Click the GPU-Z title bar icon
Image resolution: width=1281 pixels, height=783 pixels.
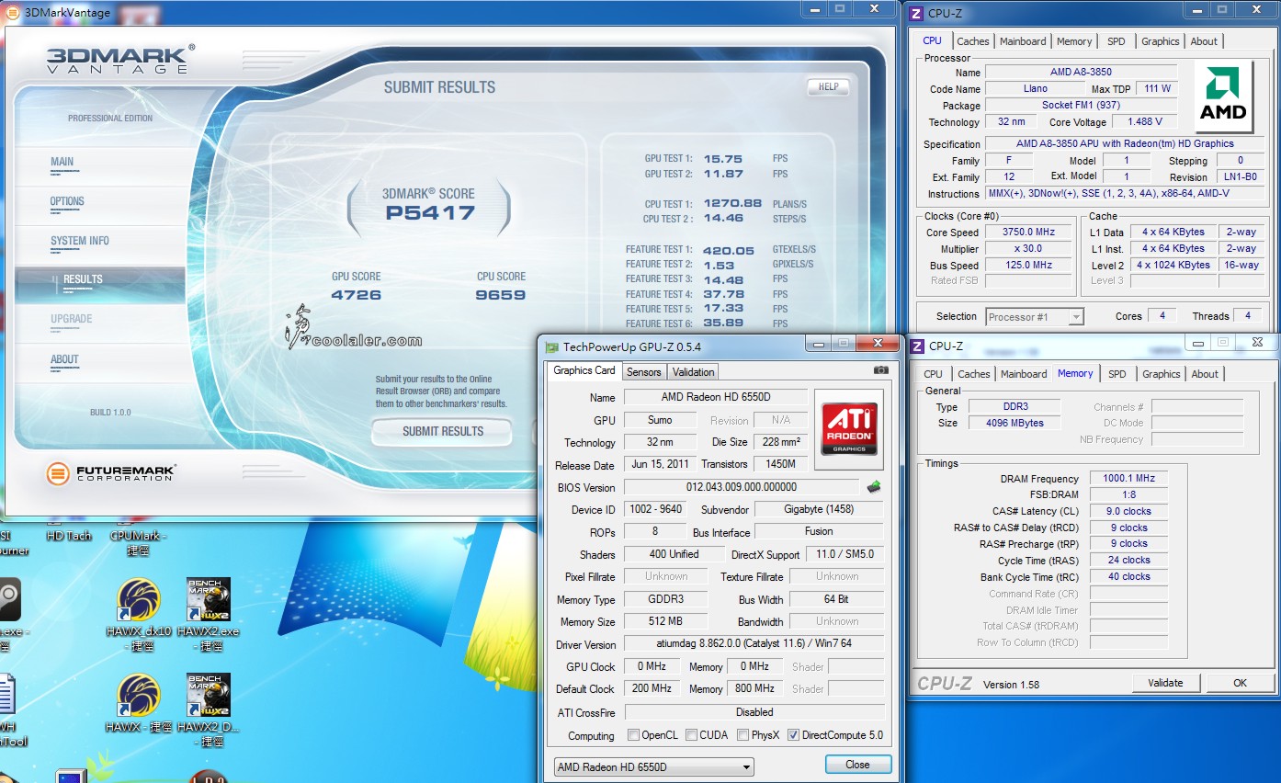pos(551,347)
